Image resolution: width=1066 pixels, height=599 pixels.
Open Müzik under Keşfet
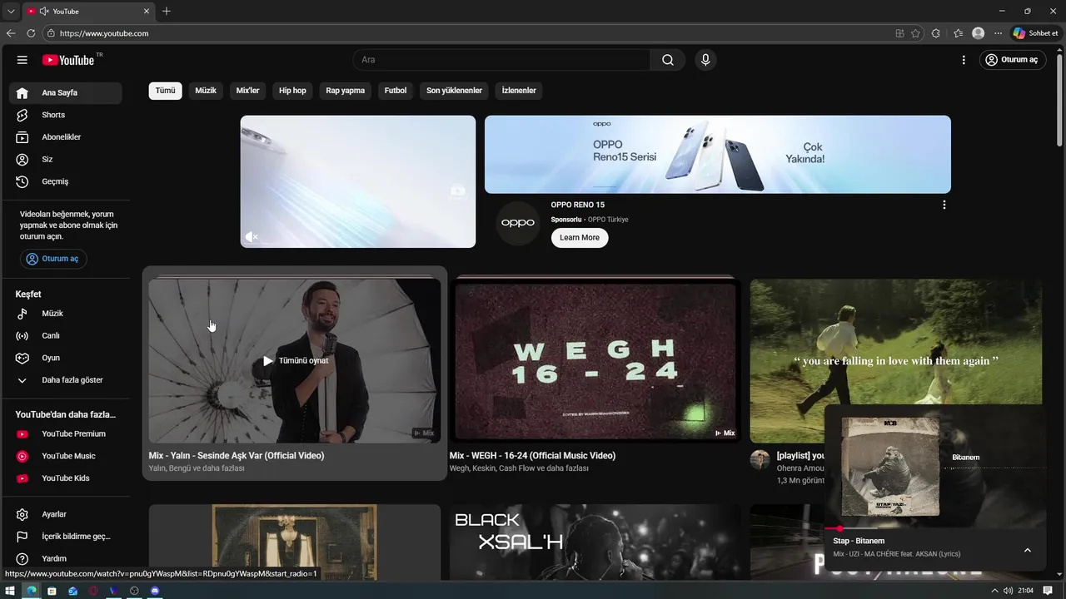coord(66,314)
